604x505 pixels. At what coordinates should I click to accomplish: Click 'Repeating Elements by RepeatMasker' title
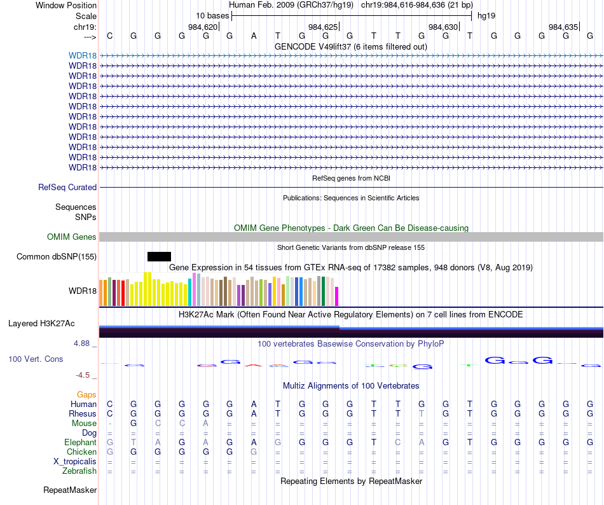[x=351, y=481]
